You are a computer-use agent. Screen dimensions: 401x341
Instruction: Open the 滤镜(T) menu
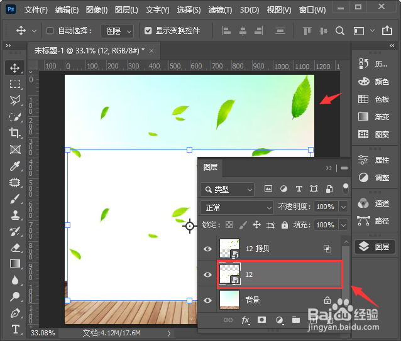click(x=220, y=10)
